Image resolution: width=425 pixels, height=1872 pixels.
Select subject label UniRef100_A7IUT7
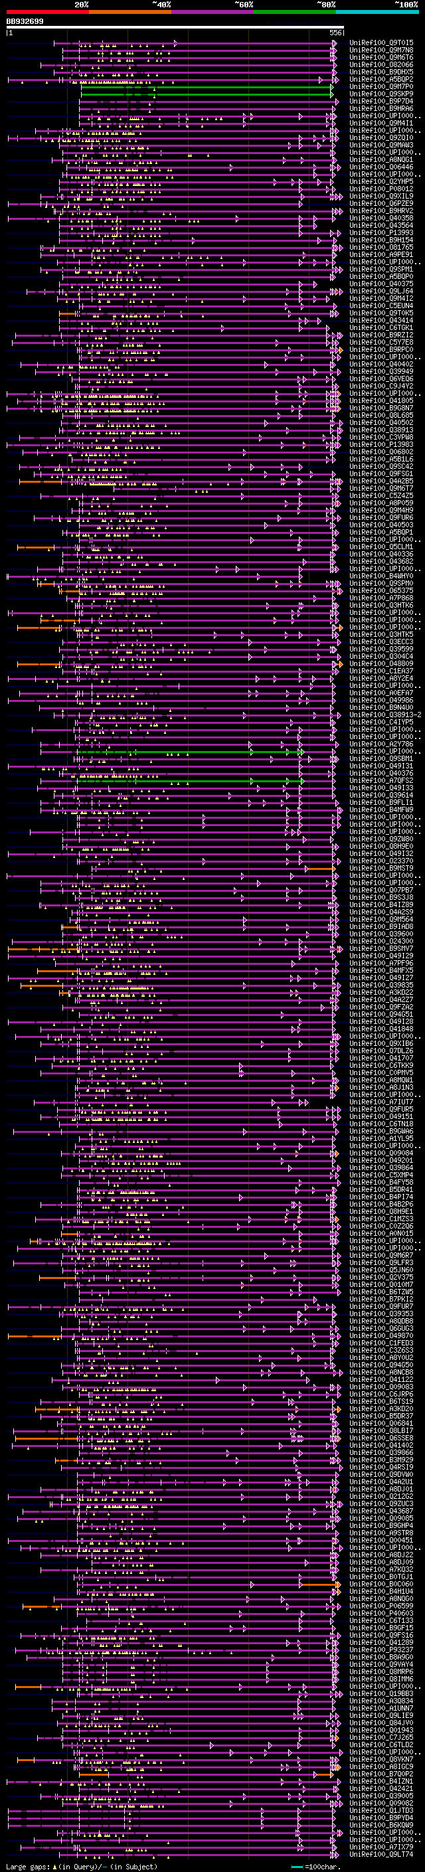381,1102
